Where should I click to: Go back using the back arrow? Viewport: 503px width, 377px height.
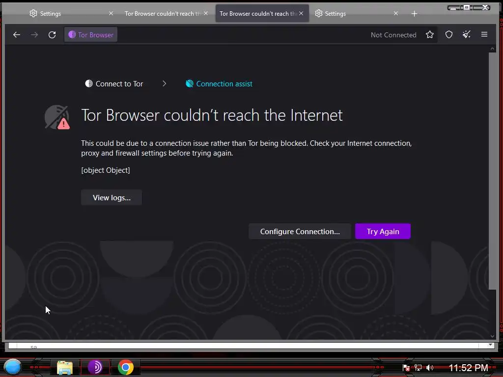click(17, 35)
